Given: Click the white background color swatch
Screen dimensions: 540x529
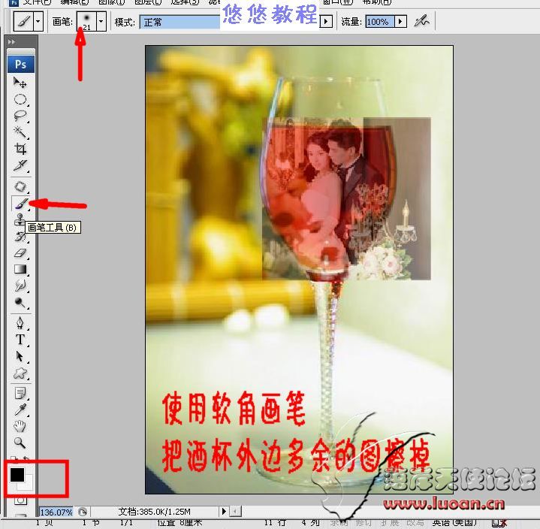Looking at the screenshot, I should click(x=27, y=484).
